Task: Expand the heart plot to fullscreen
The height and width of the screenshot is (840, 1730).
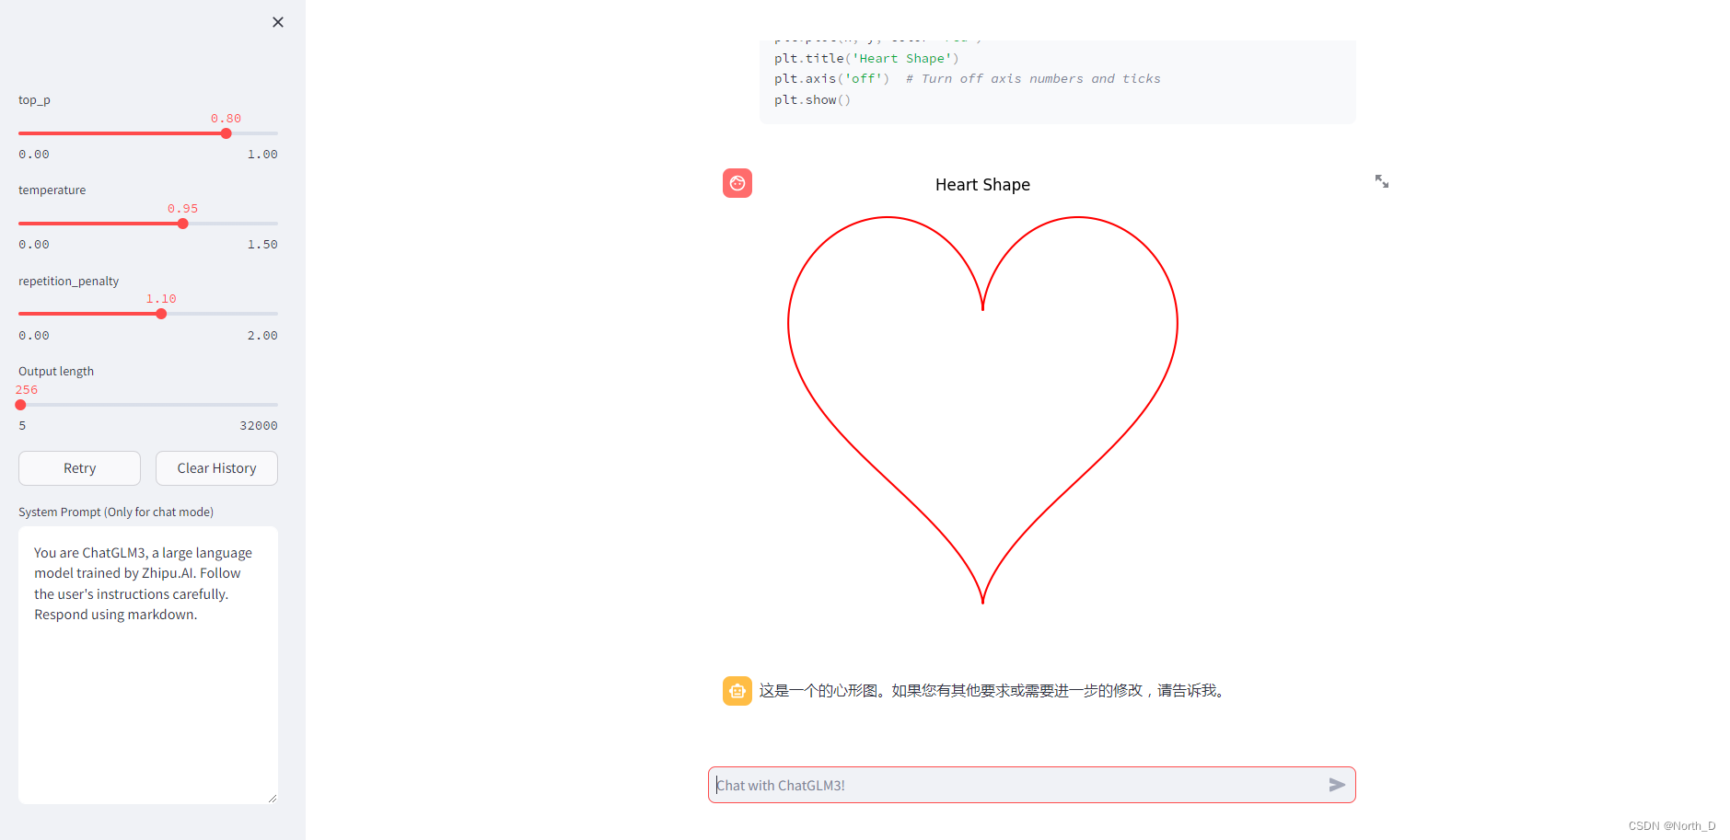Action: [x=1382, y=181]
